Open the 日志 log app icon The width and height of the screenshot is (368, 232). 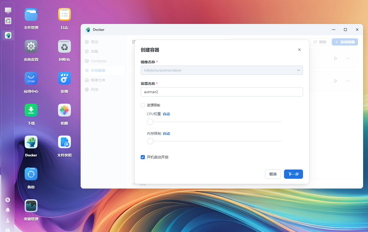(64, 15)
